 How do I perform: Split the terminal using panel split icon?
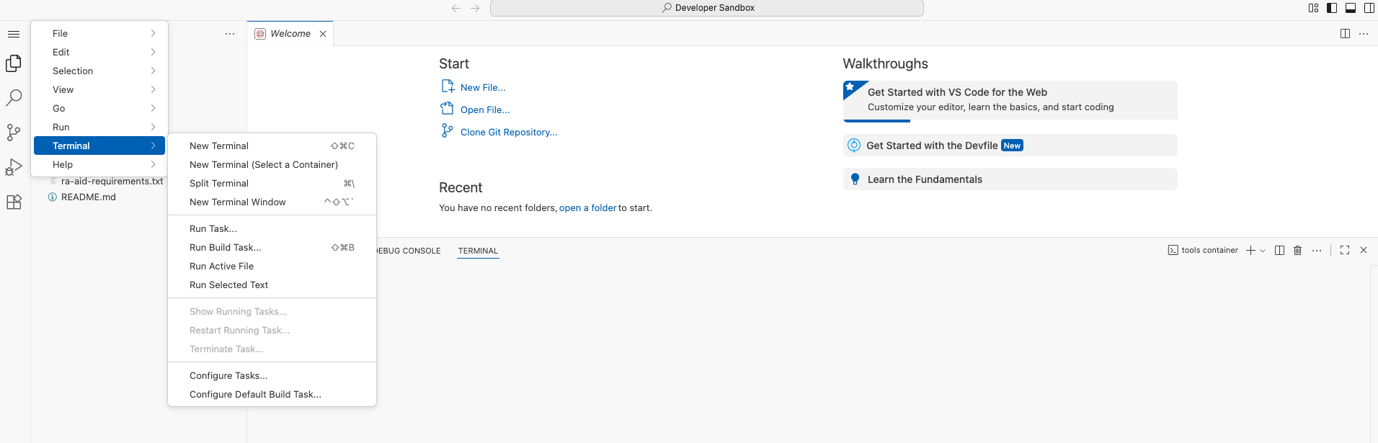[1279, 250]
